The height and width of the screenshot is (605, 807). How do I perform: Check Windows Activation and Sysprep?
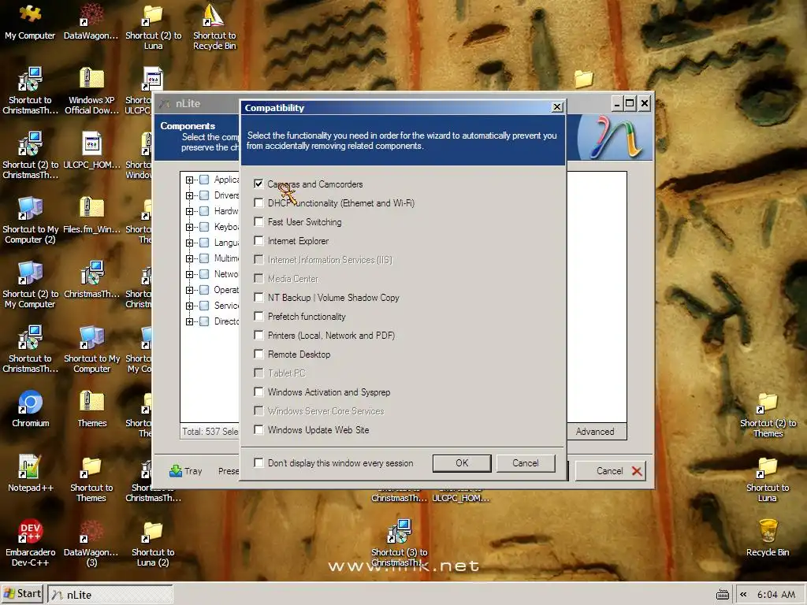click(x=258, y=392)
